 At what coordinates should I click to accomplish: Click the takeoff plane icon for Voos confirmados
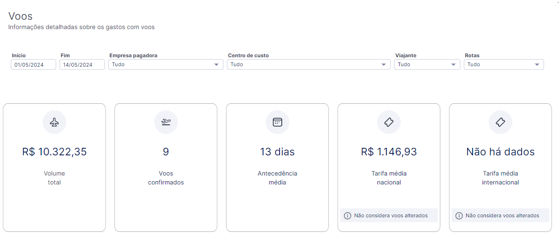[x=166, y=122]
